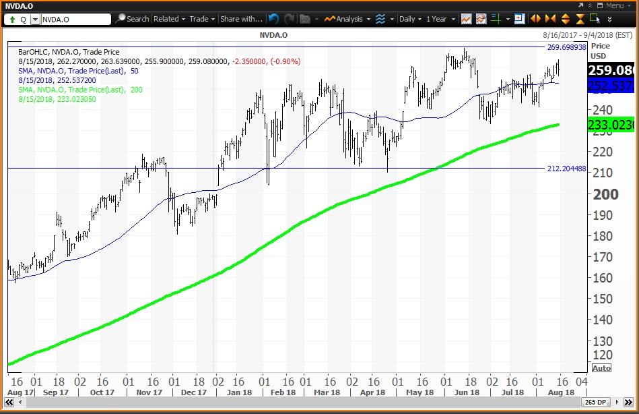
Task: Open the Related menu
Action: (x=169, y=19)
